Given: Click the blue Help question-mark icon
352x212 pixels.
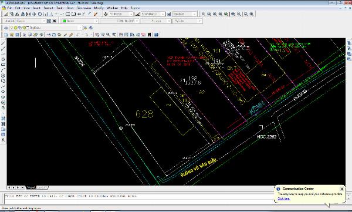Looking at the screenshot, I should coord(156,35).
